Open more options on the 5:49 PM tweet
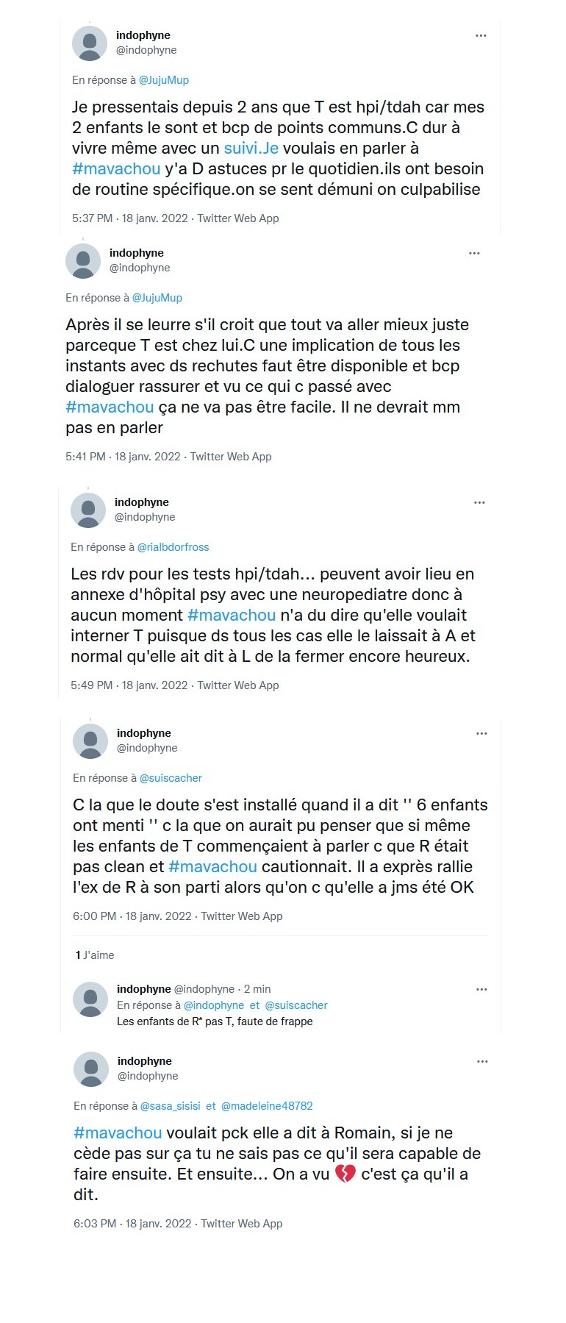This screenshot has height=1323, width=566. tap(479, 502)
